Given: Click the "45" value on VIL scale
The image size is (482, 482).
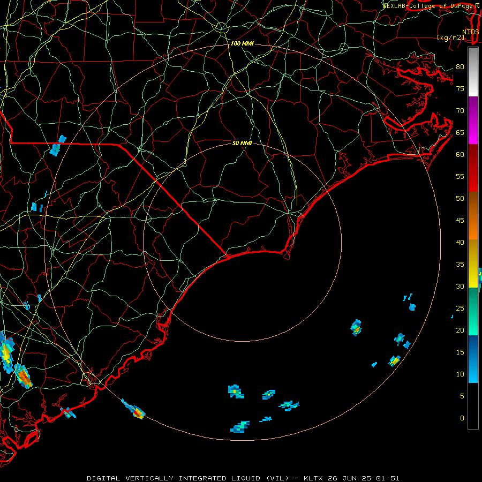Looking at the screenshot, I should click(460, 221).
